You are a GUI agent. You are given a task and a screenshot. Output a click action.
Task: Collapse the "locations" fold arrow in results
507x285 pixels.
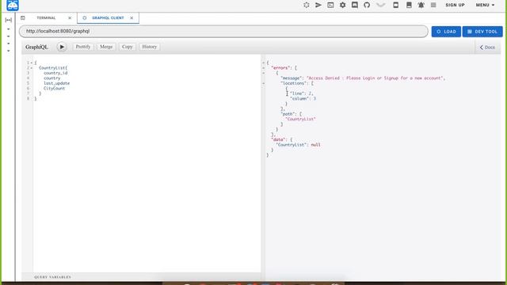pos(263,83)
